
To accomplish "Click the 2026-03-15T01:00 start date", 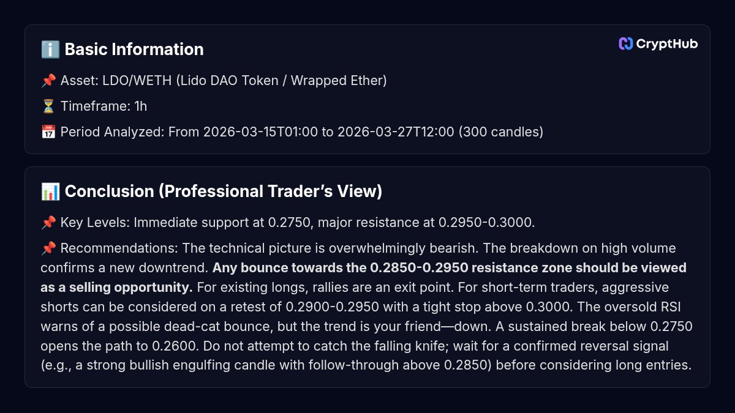I will 261,132.
